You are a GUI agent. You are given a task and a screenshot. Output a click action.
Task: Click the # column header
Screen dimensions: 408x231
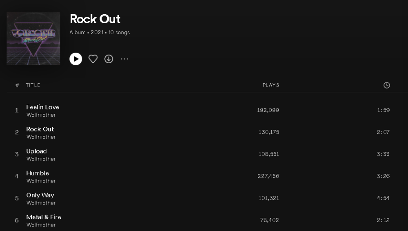[x=17, y=85]
